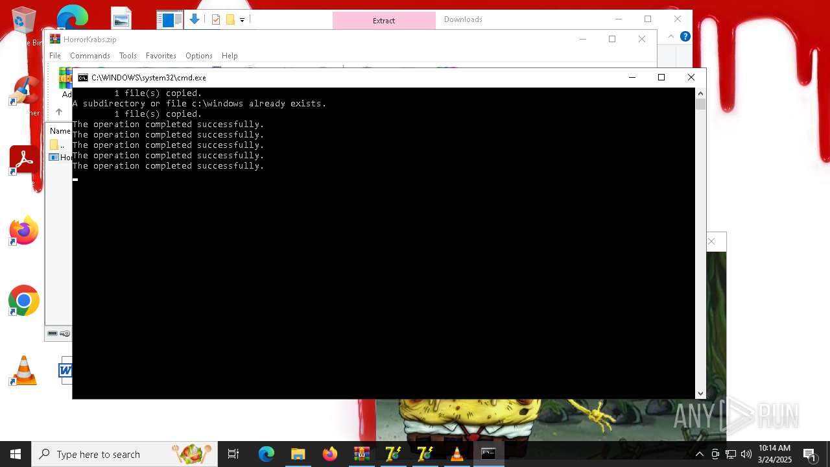Open File Explorer from taskbar

(x=298, y=454)
